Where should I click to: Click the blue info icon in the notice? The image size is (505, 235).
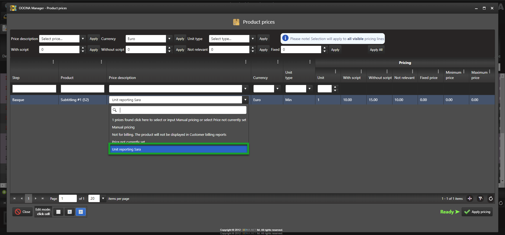pos(285,38)
